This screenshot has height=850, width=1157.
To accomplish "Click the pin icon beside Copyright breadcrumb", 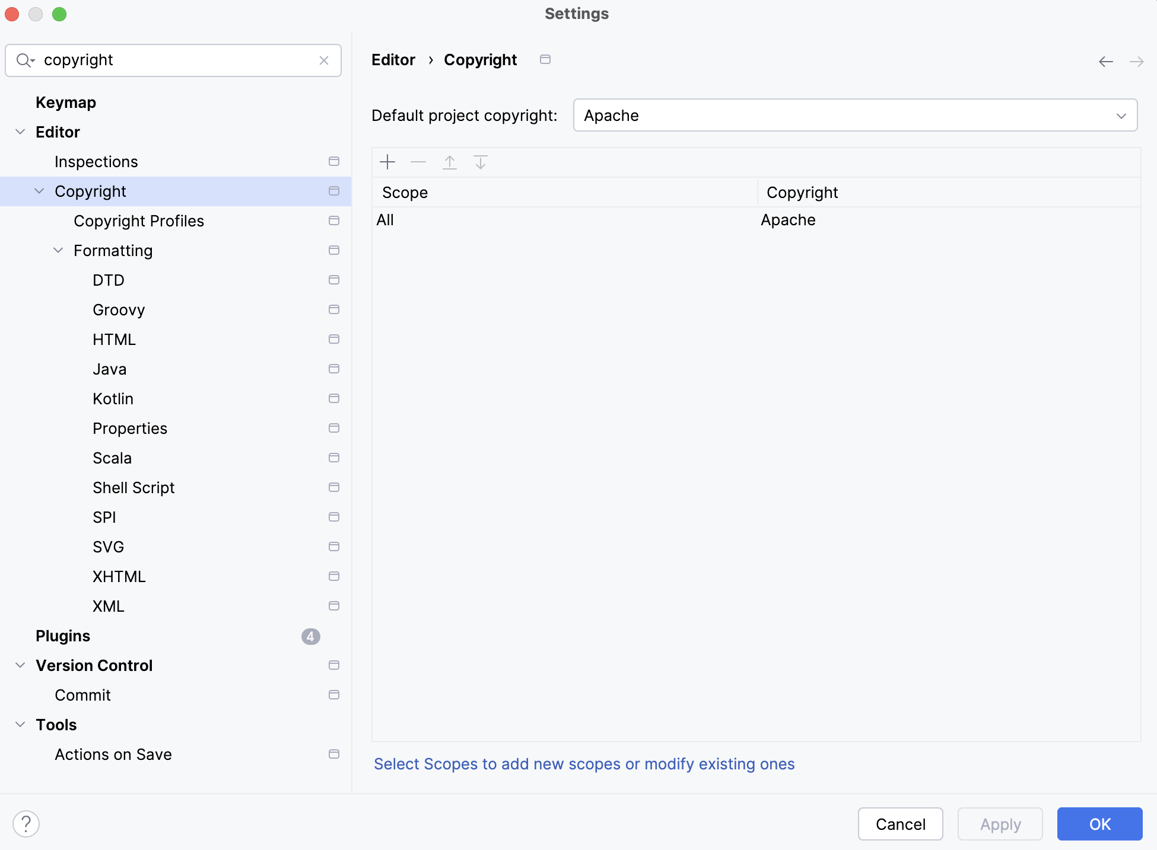I will tap(545, 59).
